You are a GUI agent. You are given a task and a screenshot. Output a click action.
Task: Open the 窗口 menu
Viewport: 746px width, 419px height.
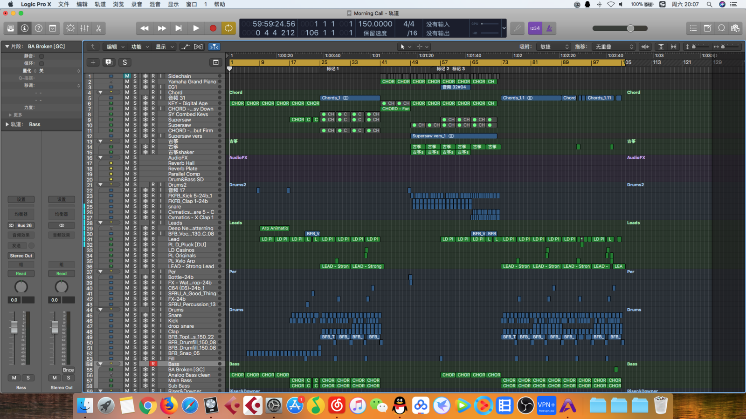(x=191, y=4)
